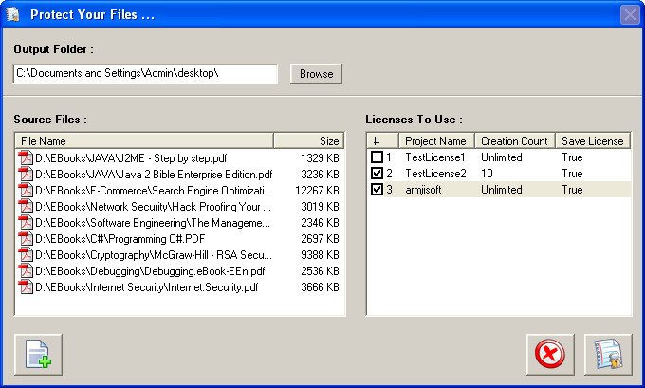This screenshot has width=645, height=388.
Task: Click the Output Folder path field
Action: (144, 74)
